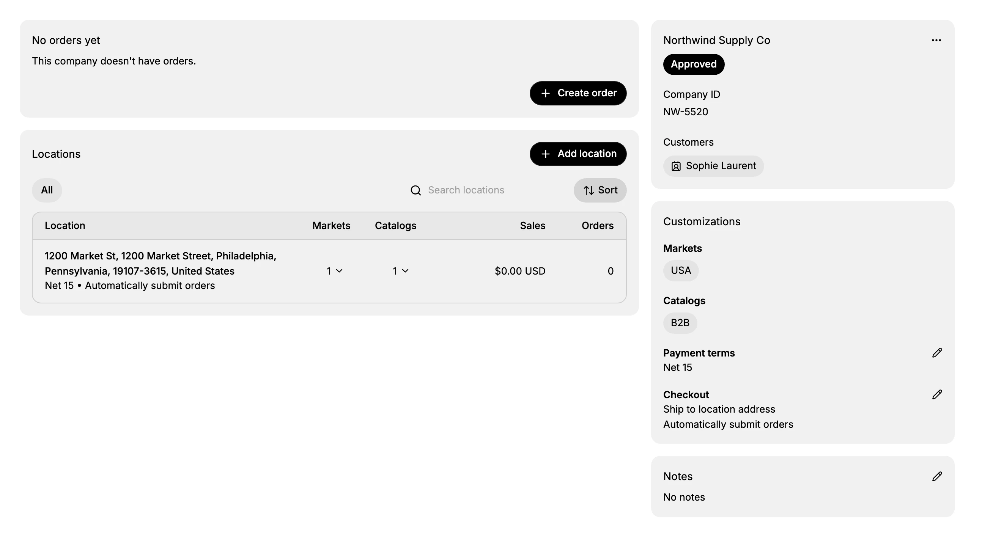The height and width of the screenshot is (534, 982).
Task: Edit Payment terms with pencil icon
Action: tap(937, 353)
